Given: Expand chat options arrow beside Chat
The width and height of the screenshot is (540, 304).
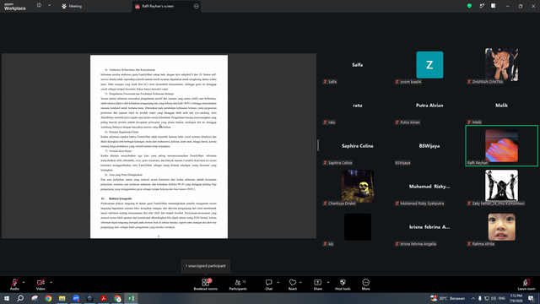Looking at the screenshot, I should pyautogui.click(x=278, y=282).
